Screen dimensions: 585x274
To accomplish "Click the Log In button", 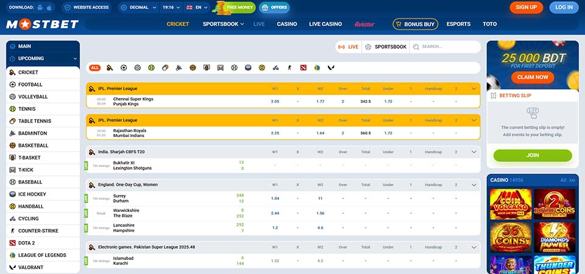I will pos(564,7).
